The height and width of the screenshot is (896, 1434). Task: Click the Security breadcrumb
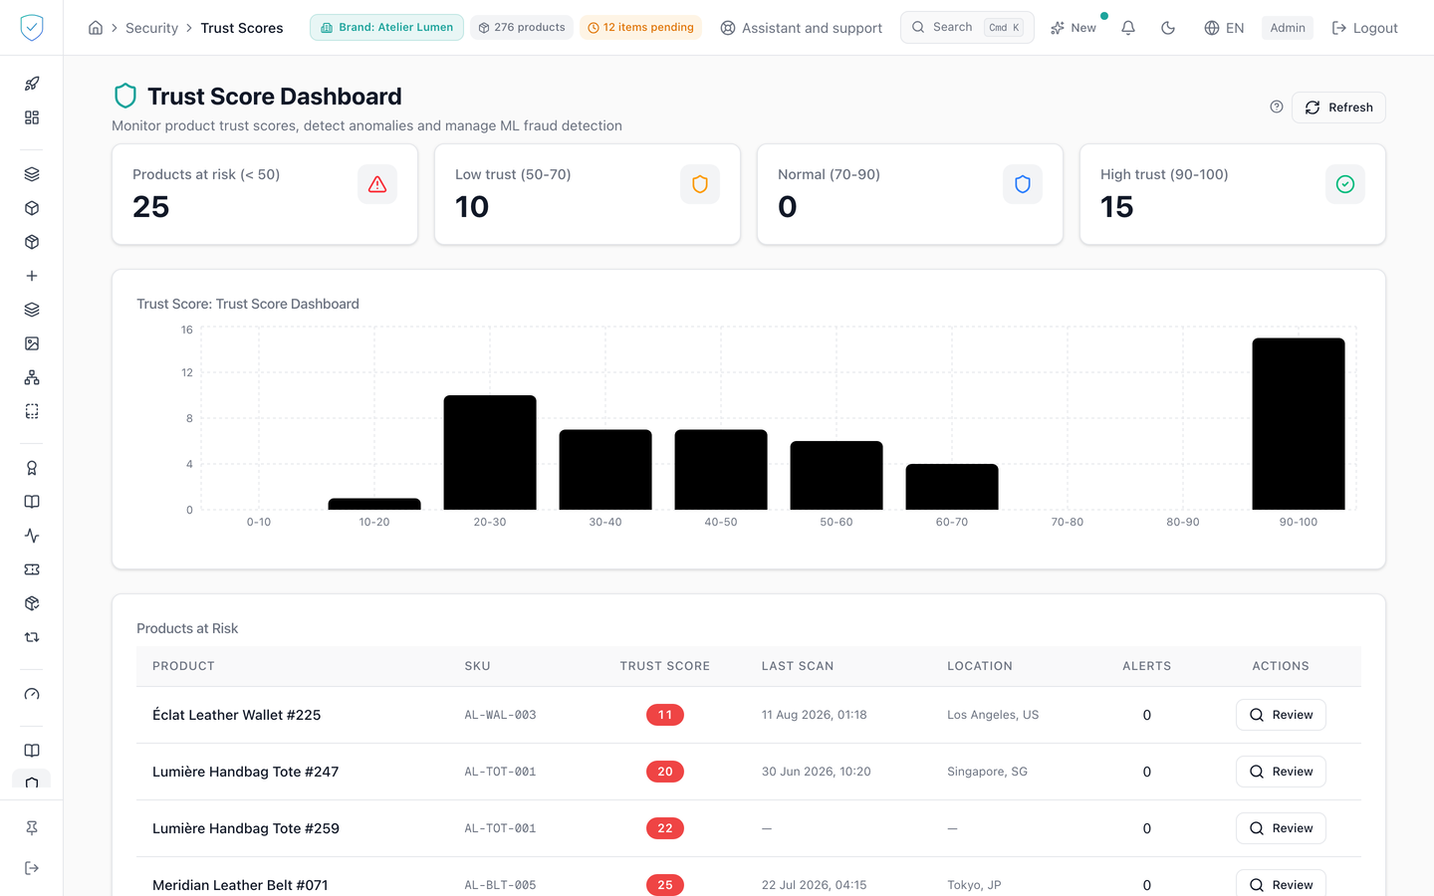pyautogui.click(x=151, y=28)
